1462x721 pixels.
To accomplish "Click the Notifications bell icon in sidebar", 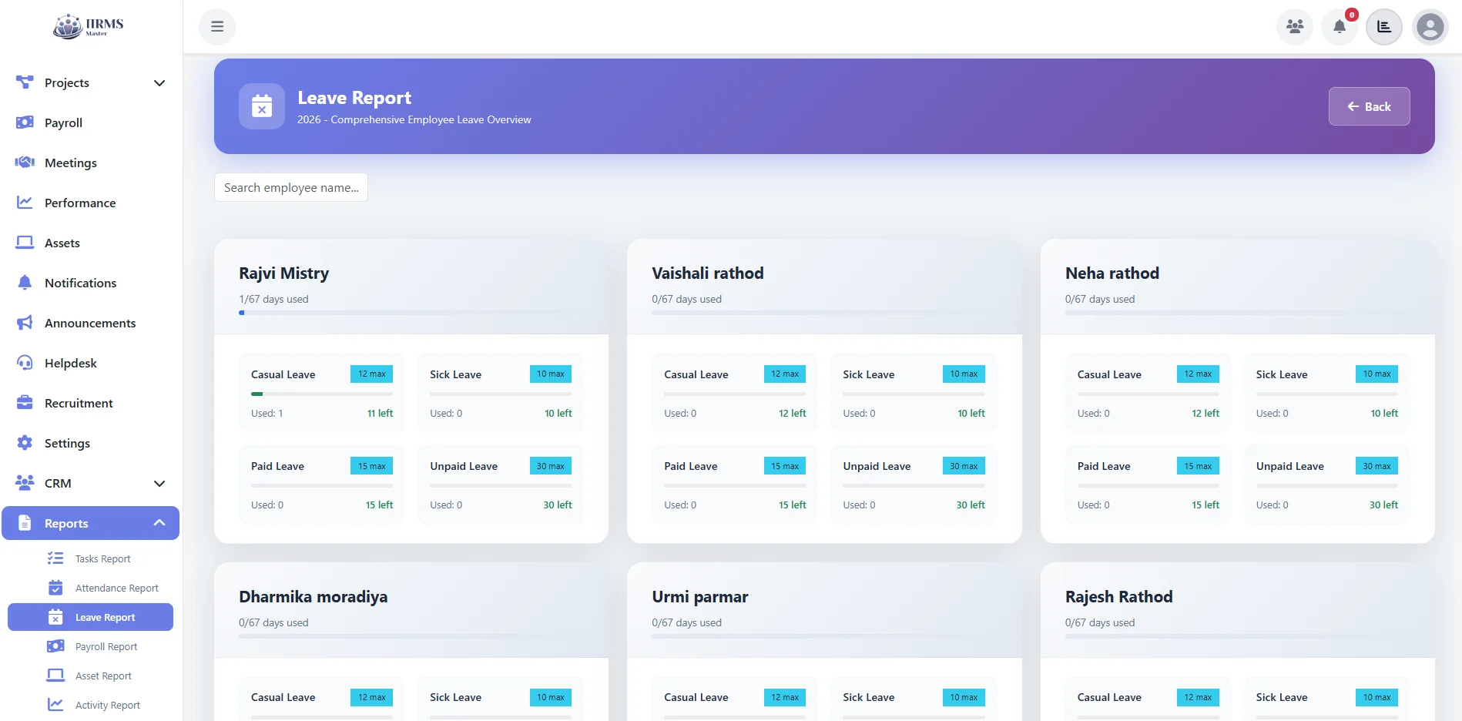I will pyautogui.click(x=25, y=282).
